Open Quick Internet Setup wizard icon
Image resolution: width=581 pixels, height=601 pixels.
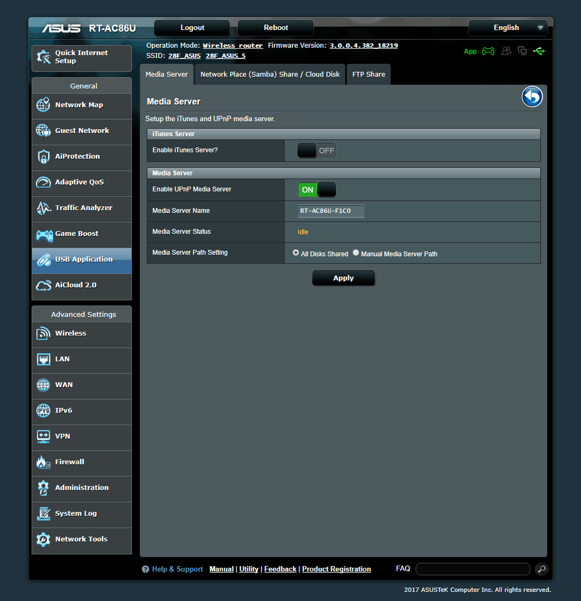point(43,57)
